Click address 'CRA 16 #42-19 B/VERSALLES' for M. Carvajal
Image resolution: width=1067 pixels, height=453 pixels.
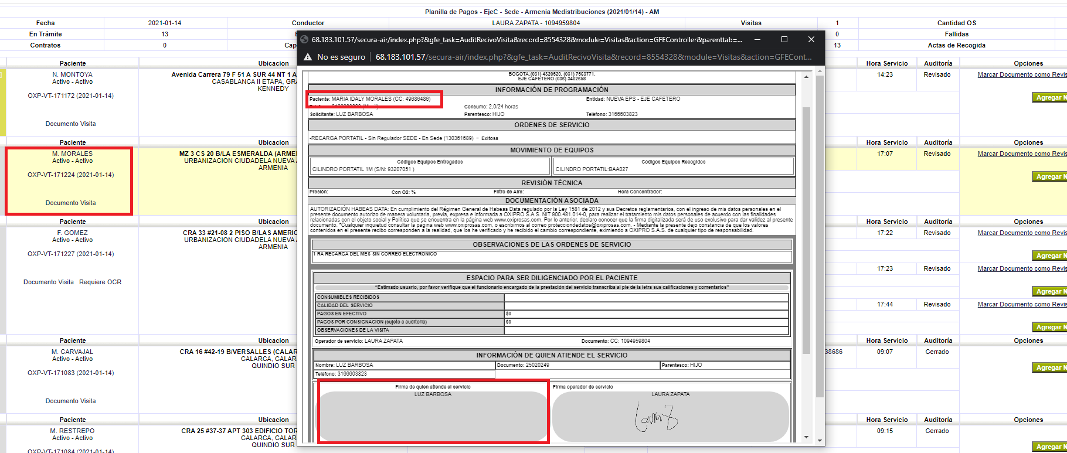point(238,352)
